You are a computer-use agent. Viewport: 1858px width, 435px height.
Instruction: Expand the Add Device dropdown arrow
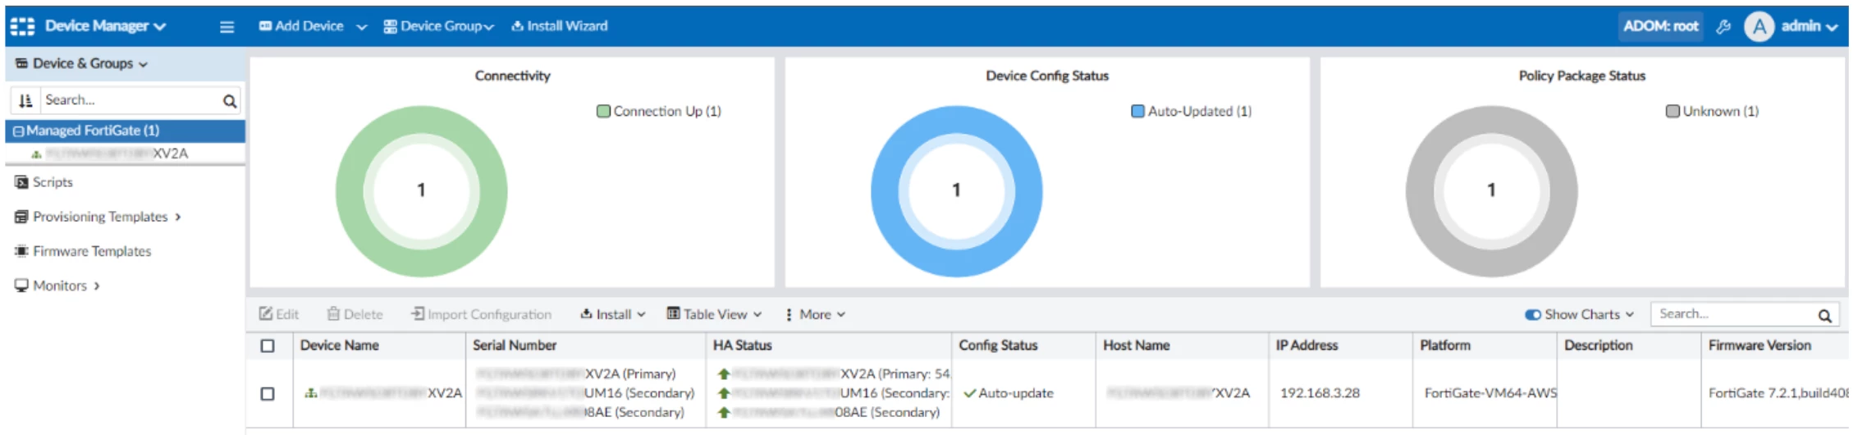361,27
